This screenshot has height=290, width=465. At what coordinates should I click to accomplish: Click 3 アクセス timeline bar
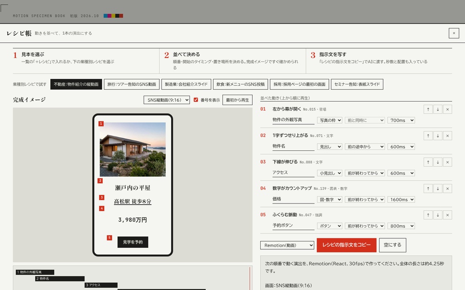[x=101, y=285]
